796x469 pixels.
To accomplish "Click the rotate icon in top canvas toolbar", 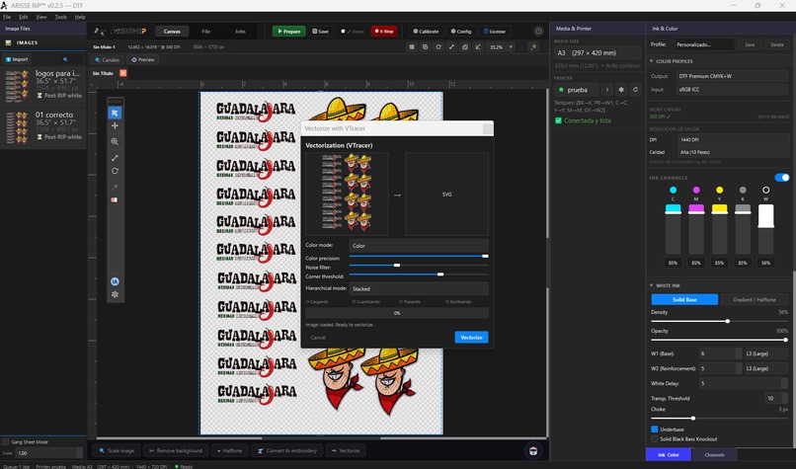I will [x=438, y=46].
